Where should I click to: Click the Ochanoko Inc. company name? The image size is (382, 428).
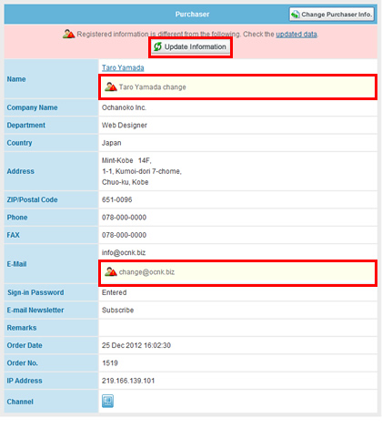(x=124, y=107)
